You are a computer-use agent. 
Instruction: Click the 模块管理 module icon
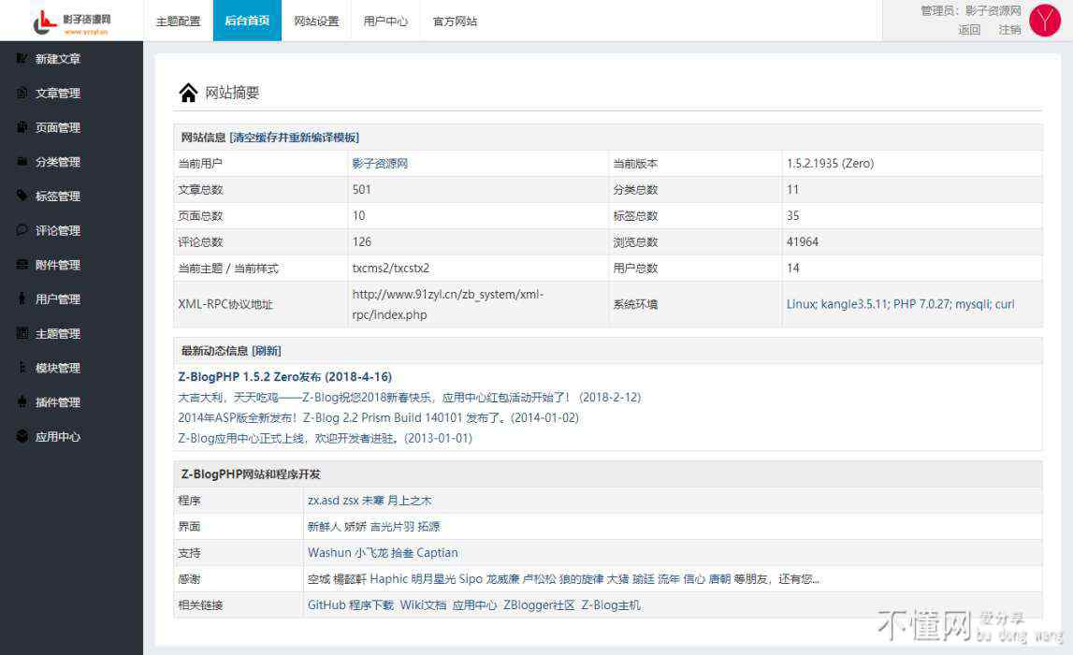22,368
